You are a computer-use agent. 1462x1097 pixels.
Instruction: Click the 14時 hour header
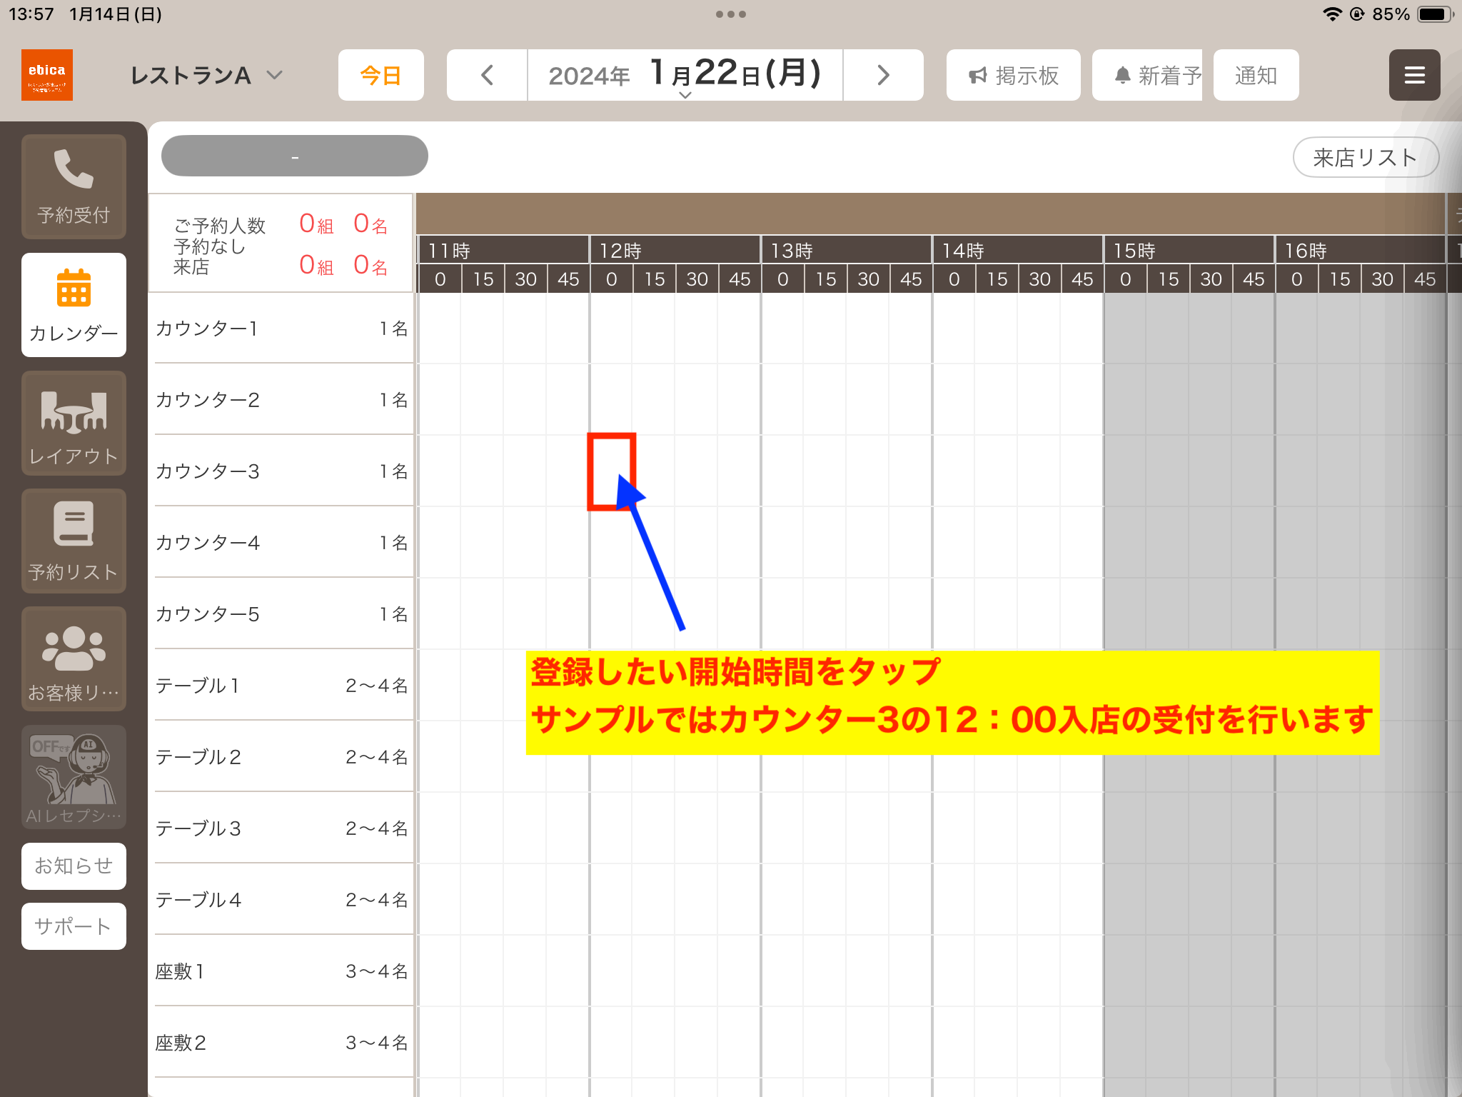coord(1018,251)
